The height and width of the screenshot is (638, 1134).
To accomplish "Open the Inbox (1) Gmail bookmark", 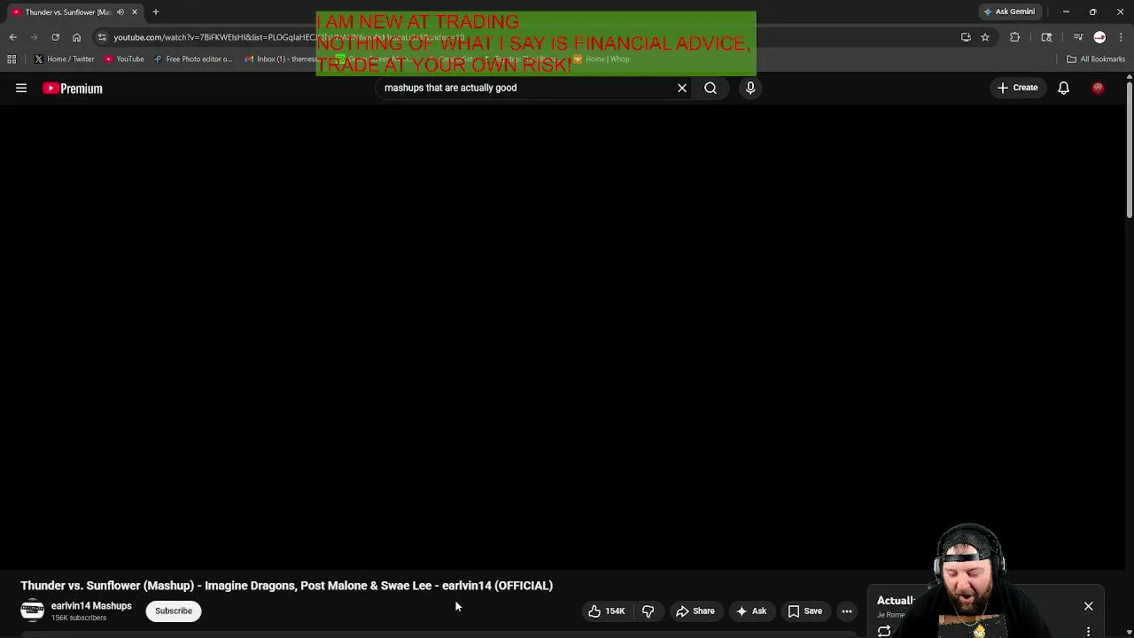I will [x=279, y=59].
